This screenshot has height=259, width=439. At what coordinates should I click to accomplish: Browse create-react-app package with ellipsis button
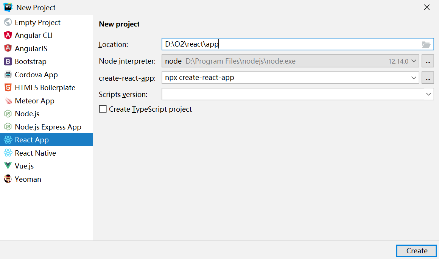[428, 78]
